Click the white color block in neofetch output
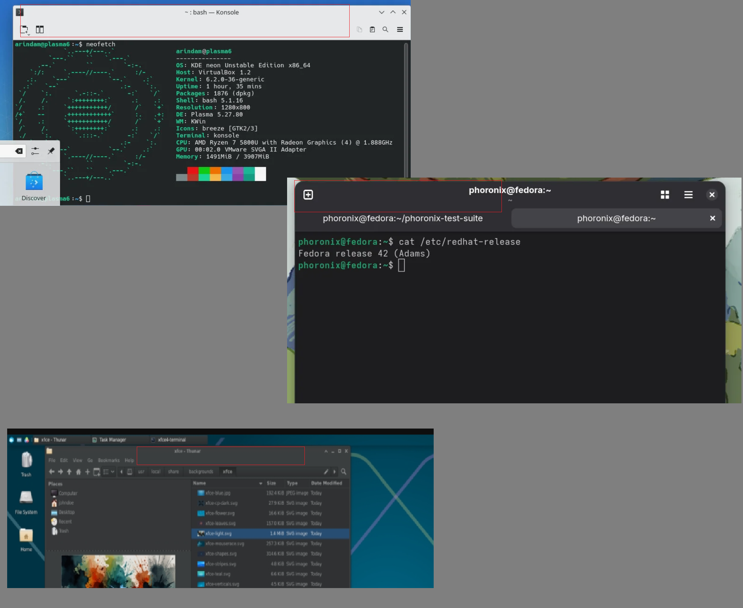The width and height of the screenshot is (743, 608). coord(260,174)
